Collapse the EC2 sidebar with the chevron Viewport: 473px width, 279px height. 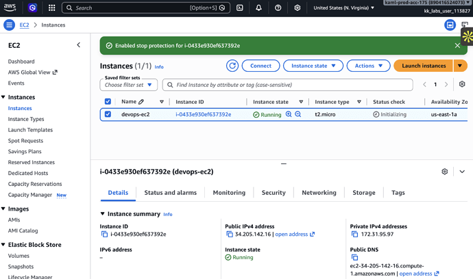tap(78, 45)
